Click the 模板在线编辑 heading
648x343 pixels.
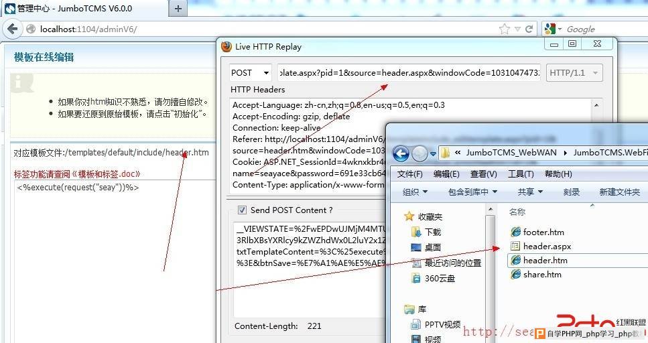tap(44, 57)
